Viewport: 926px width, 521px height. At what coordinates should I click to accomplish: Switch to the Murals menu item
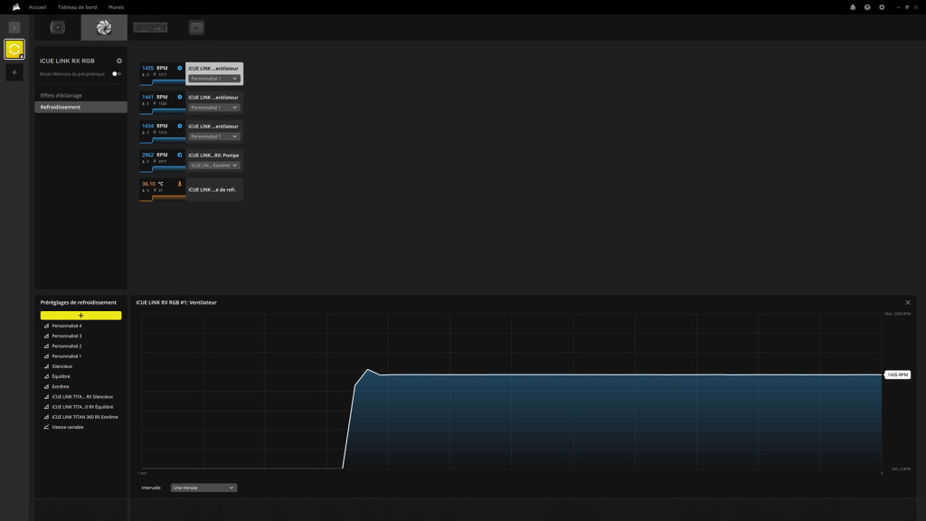[x=115, y=6]
